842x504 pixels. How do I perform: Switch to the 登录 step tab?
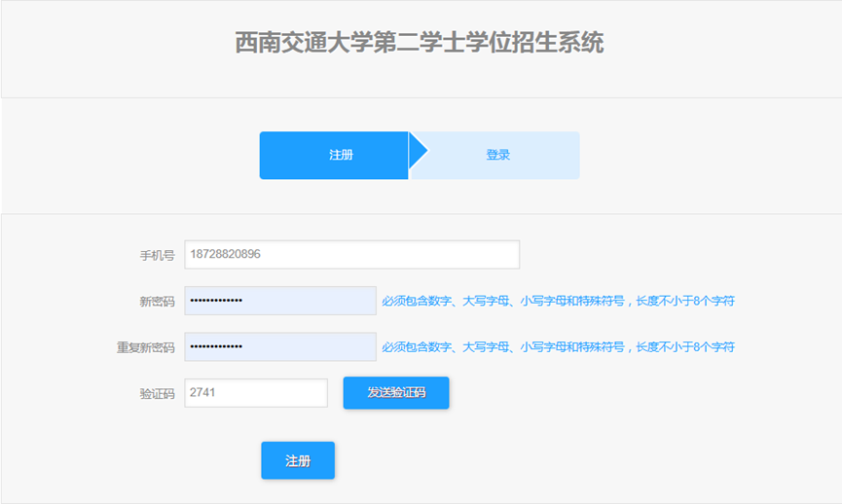(x=498, y=156)
